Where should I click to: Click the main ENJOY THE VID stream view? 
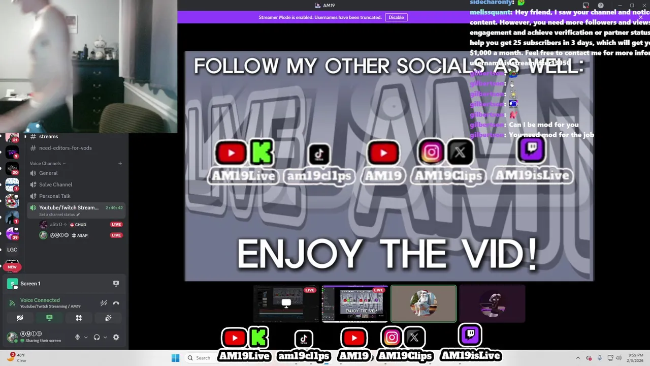[x=389, y=166]
